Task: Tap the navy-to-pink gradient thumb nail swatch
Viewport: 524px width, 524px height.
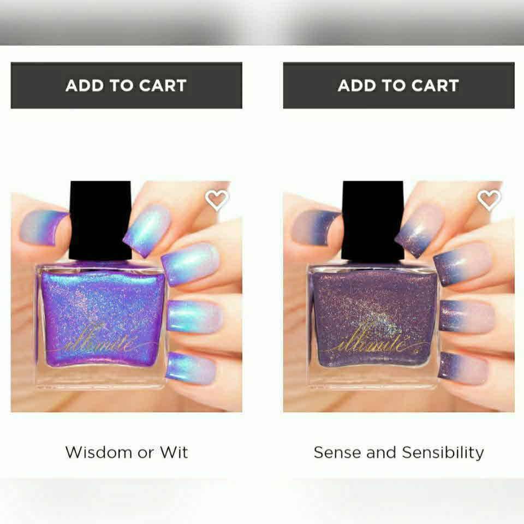Action: 316,228
